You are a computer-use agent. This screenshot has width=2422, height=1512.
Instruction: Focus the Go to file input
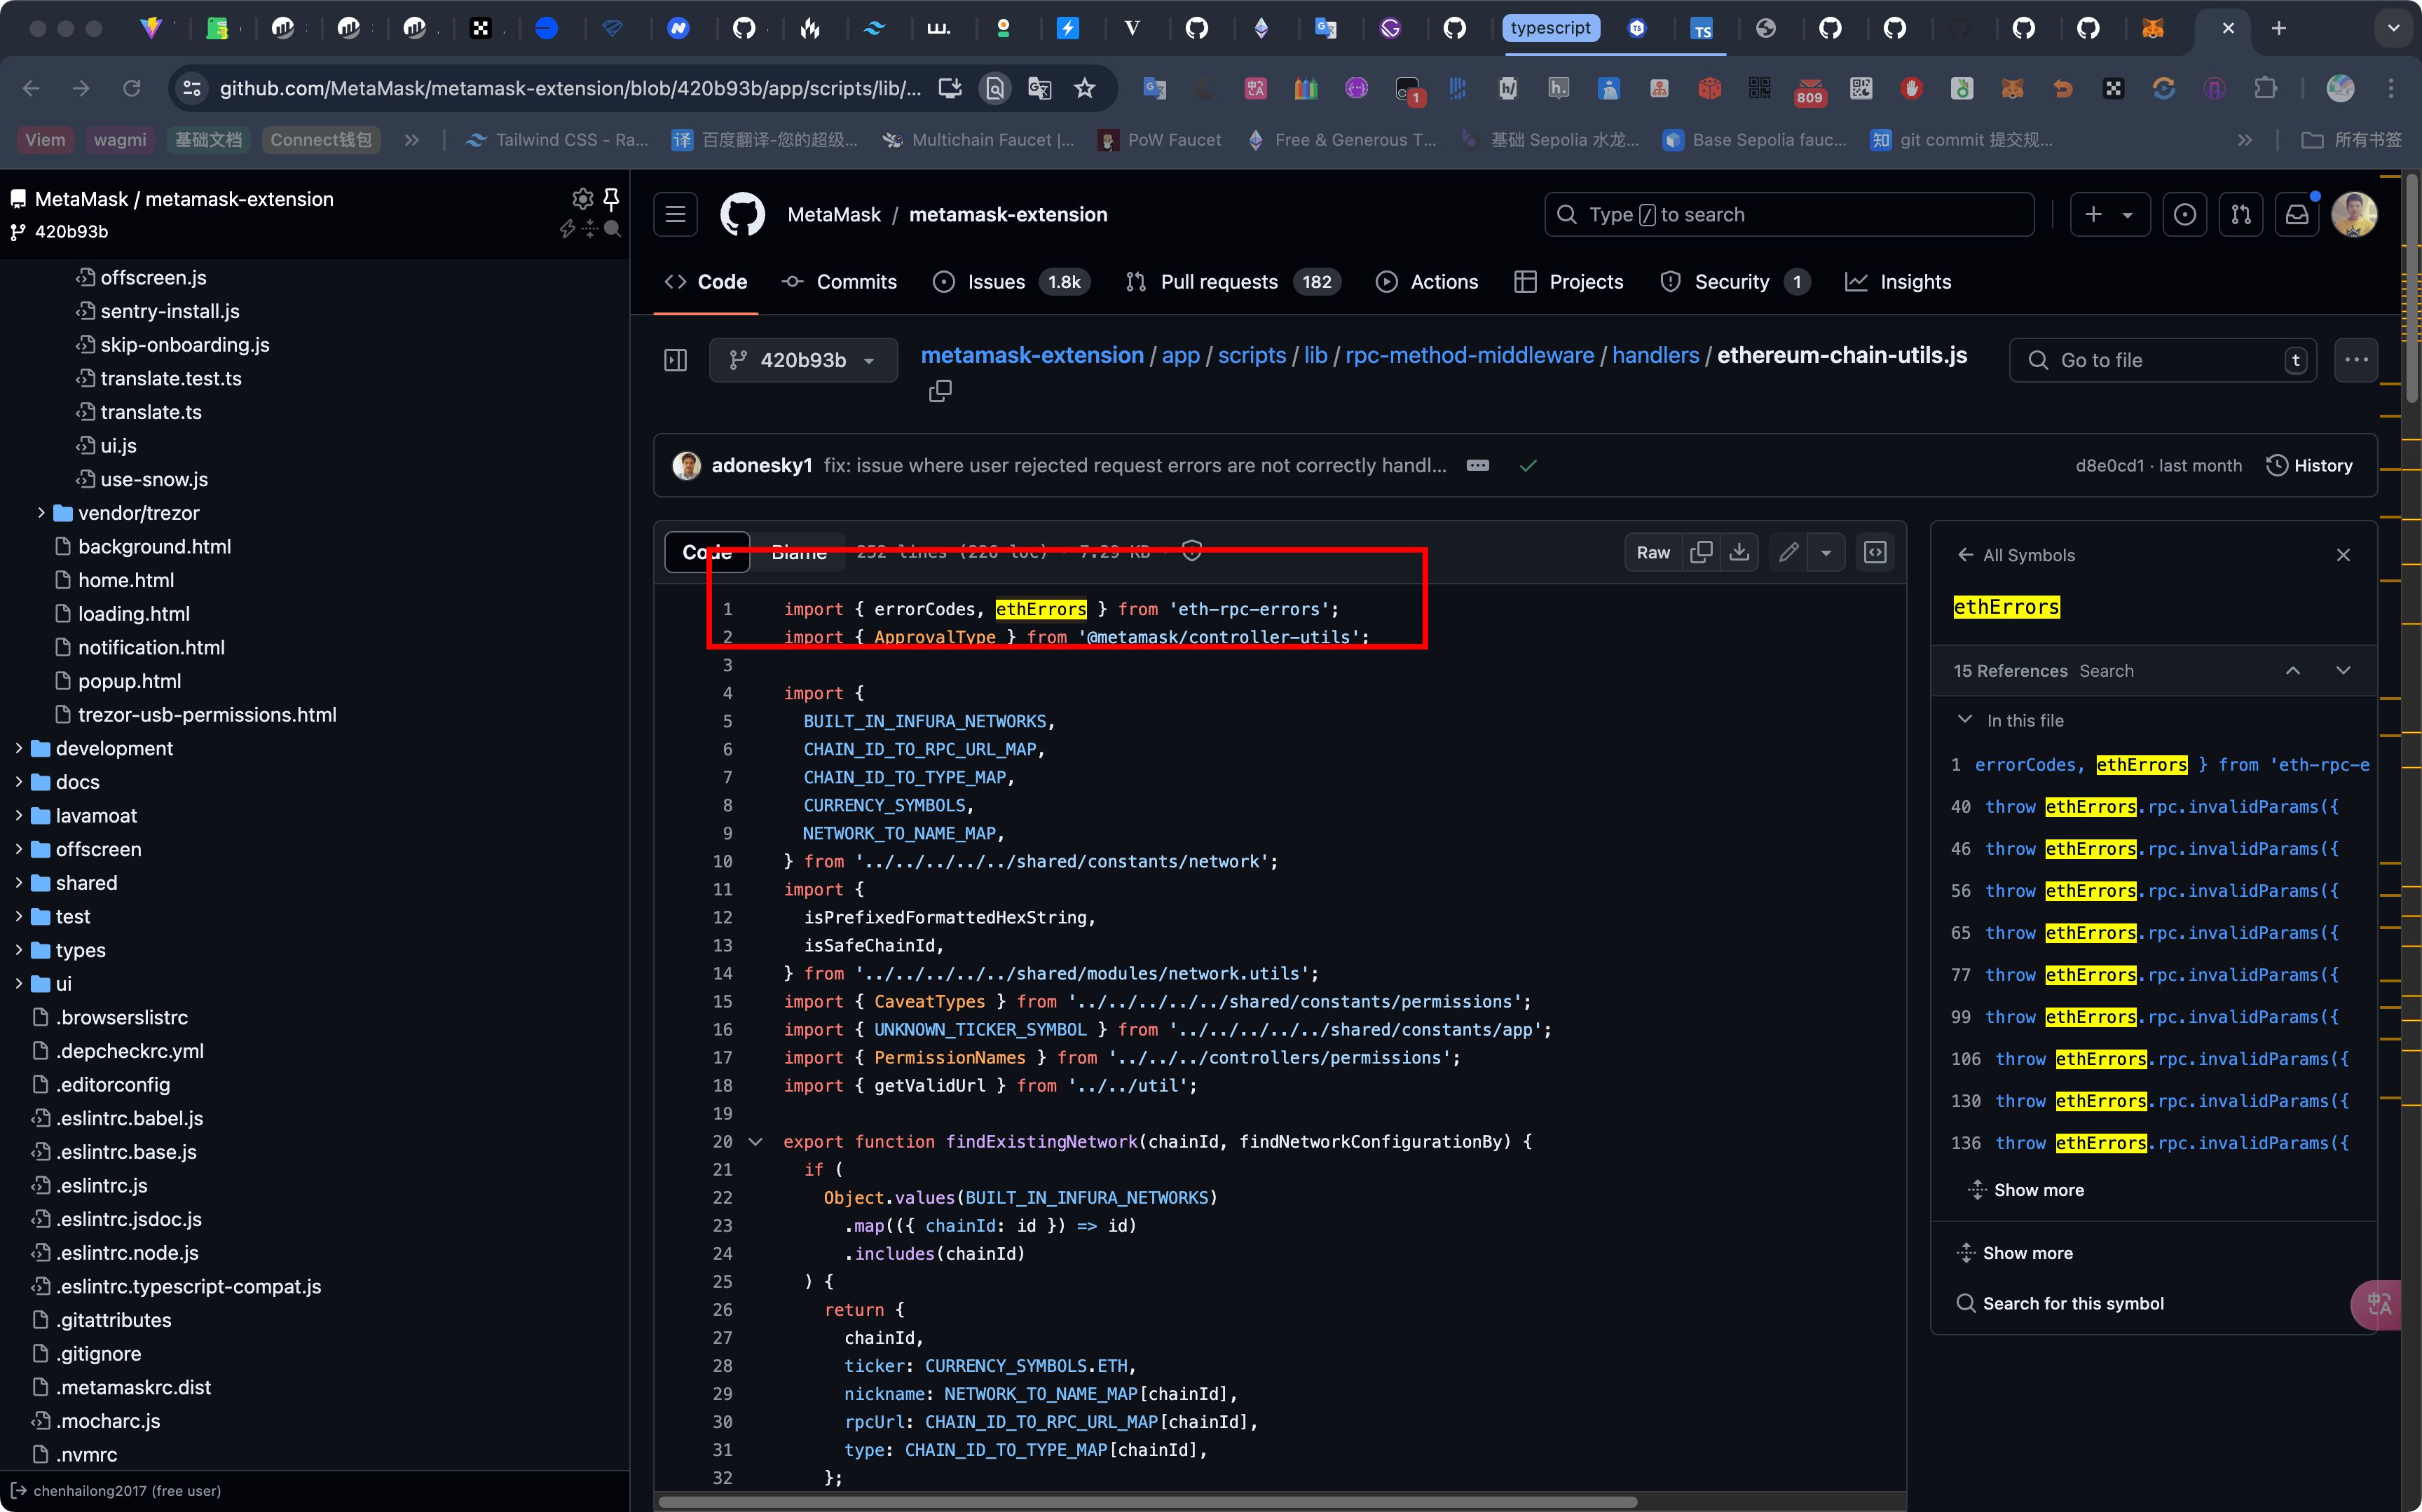tap(2163, 360)
